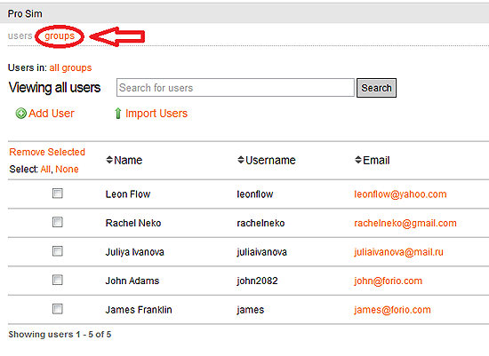Click the Email column sort arrows
Viewport: 489px width, 356px height.
tap(358, 160)
